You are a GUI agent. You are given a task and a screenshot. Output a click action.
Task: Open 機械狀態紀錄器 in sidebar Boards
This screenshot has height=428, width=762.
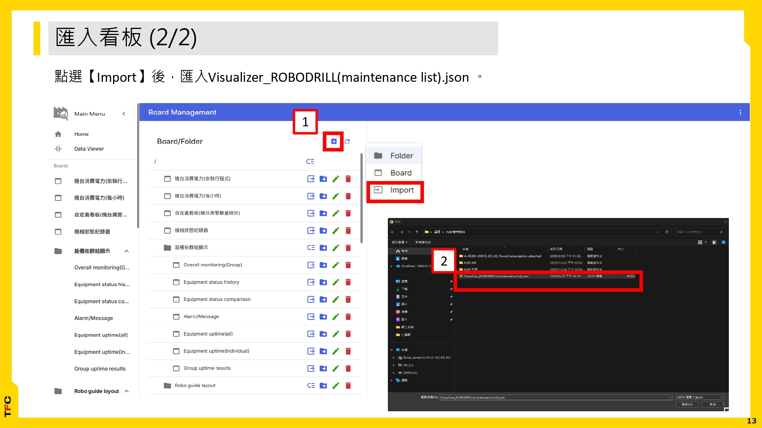click(x=92, y=232)
